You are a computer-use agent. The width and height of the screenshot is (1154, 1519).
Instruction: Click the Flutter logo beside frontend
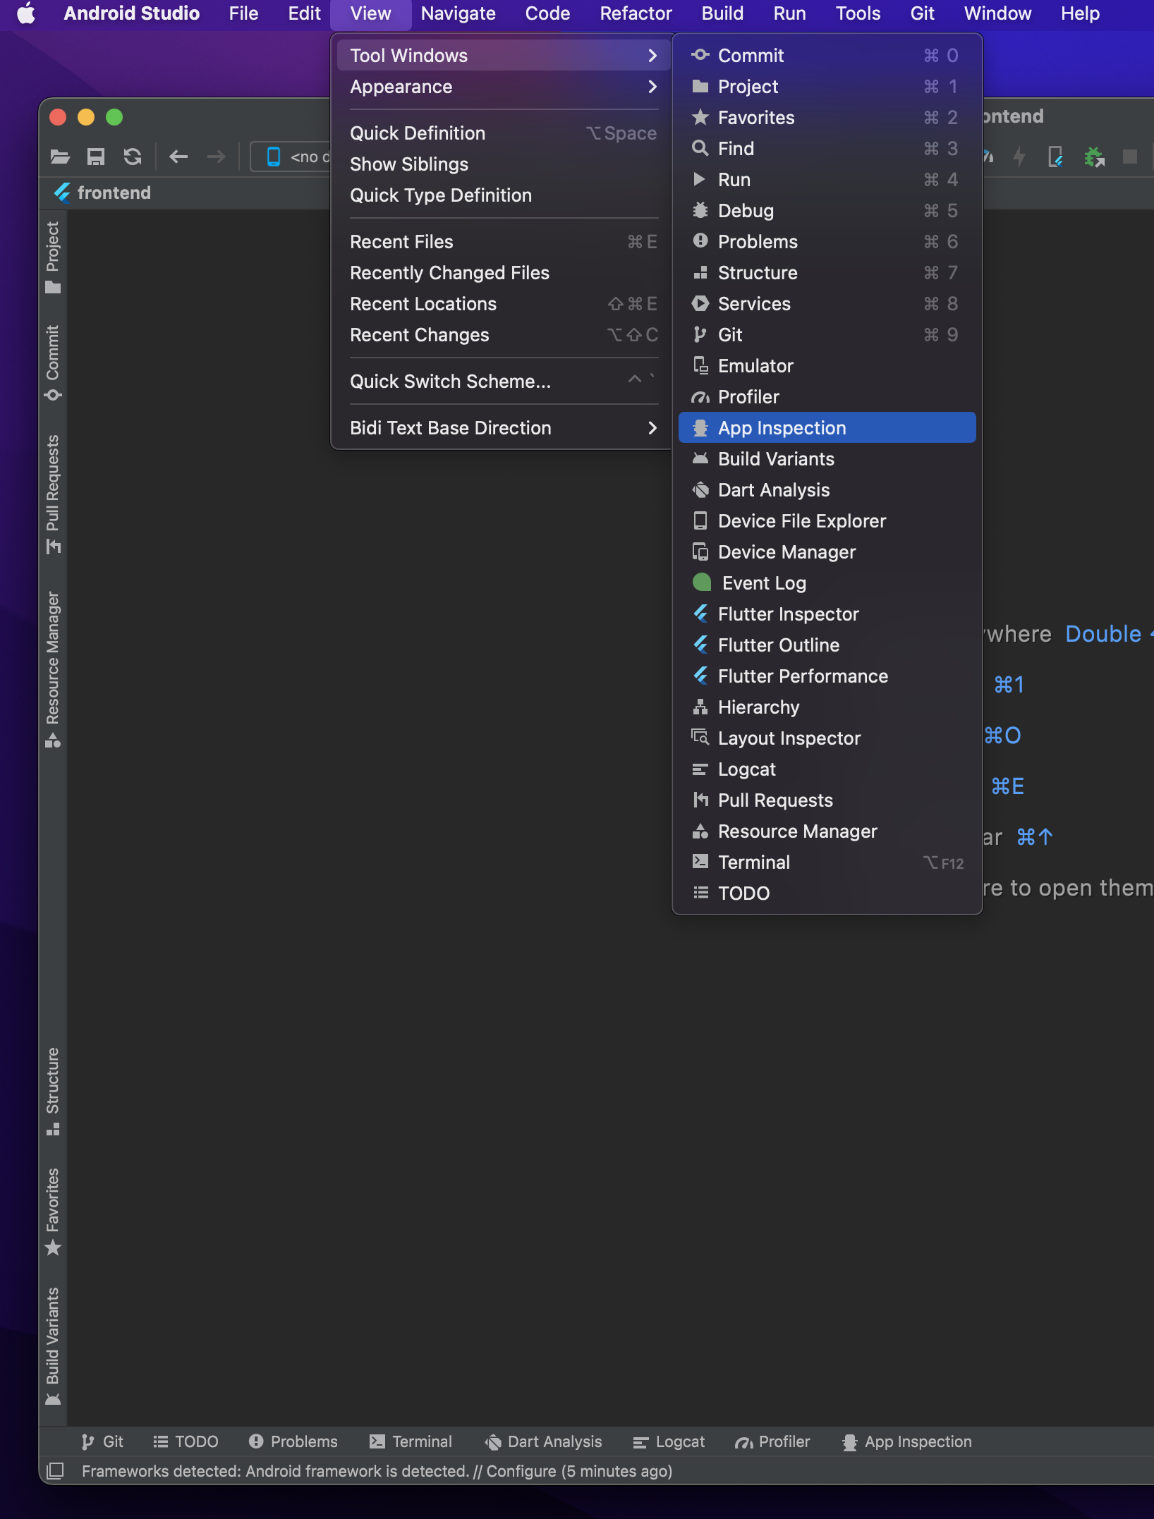(62, 193)
